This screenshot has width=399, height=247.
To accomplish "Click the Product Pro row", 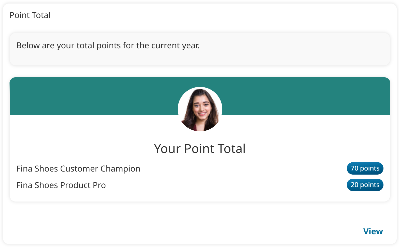I will click(178, 185).
